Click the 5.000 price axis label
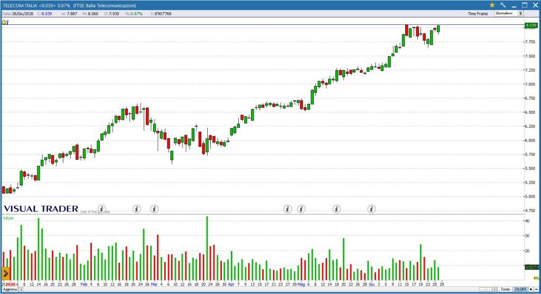This screenshot has height=294, width=541. (x=530, y=196)
